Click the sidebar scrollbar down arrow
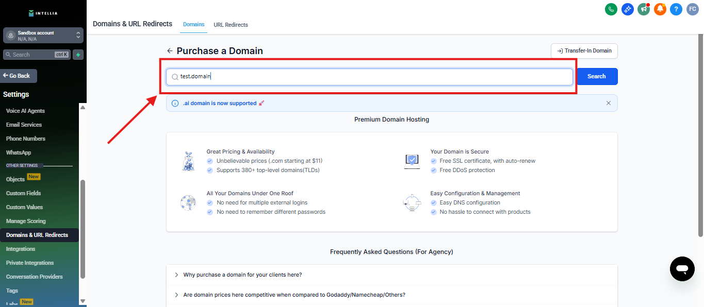The image size is (704, 307). (83, 301)
